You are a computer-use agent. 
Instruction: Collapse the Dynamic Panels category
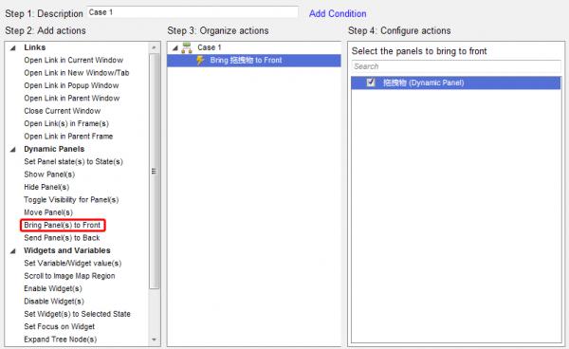[x=13, y=150]
